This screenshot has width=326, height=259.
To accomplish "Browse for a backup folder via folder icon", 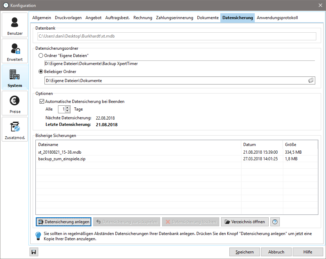I will pyautogui.click(x=310, y=80).
